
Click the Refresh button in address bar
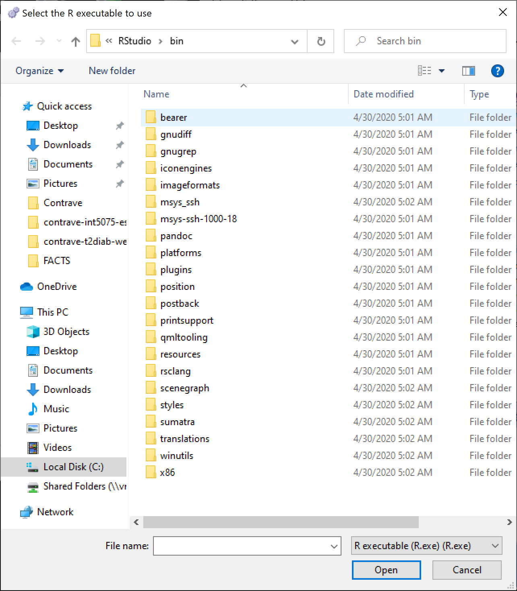[321, 41]
